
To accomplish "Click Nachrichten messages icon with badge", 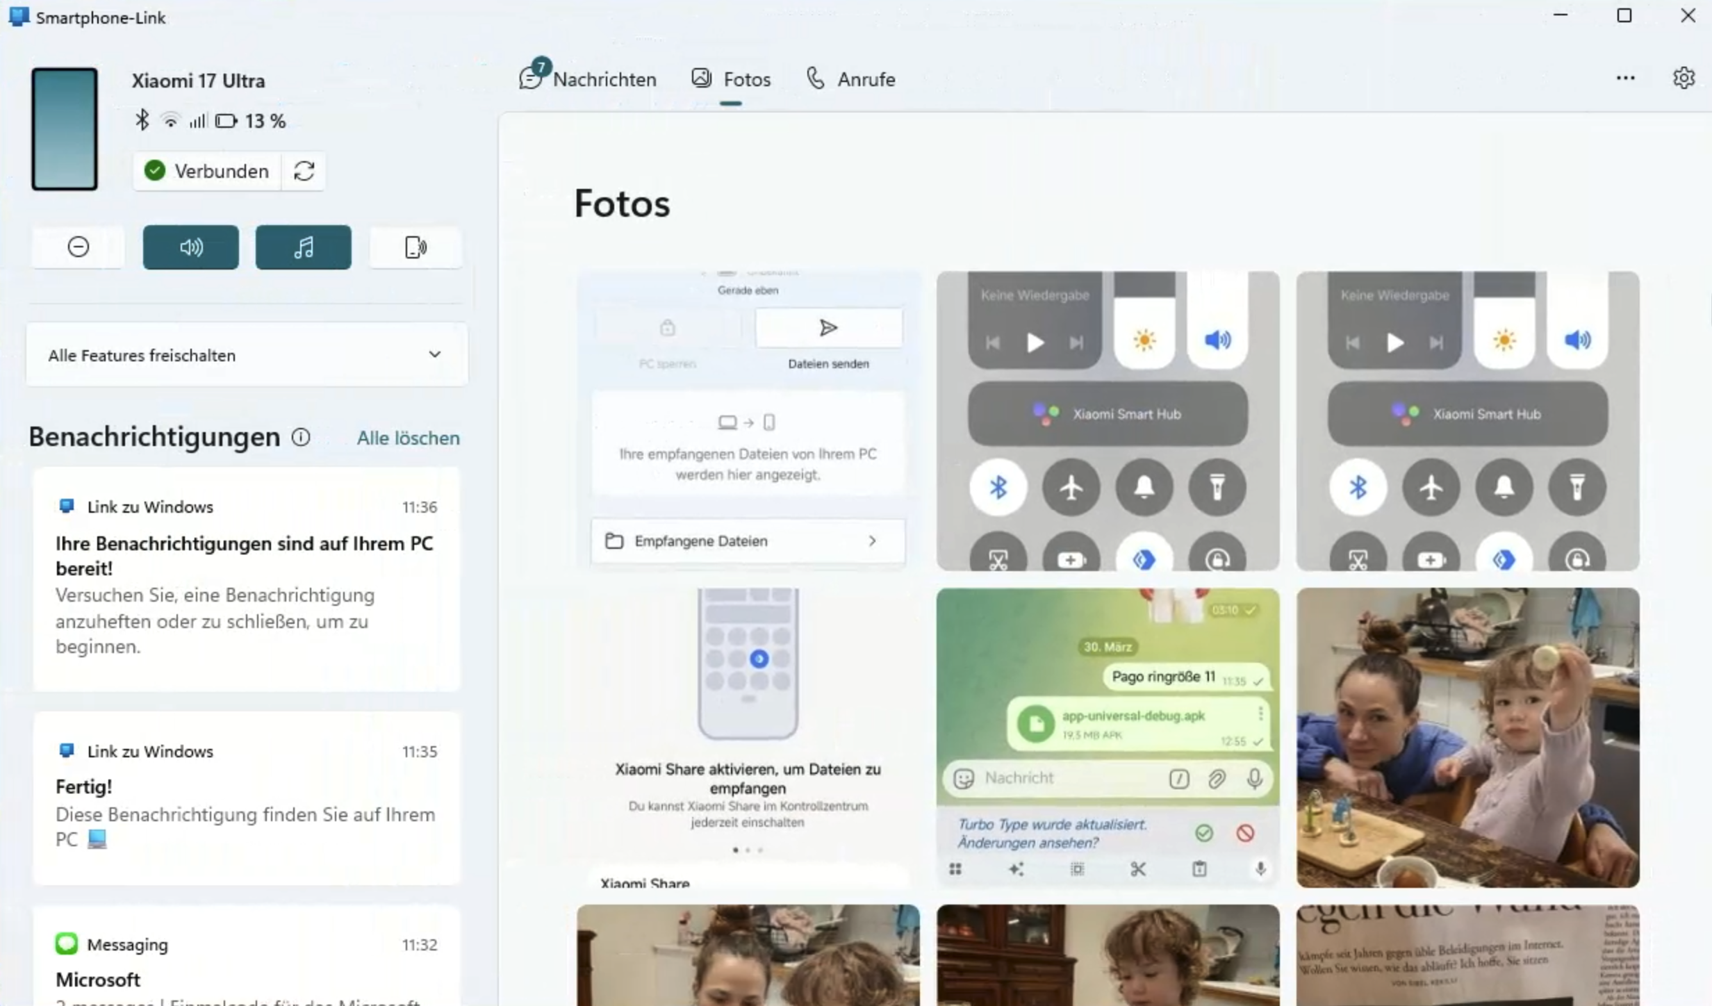I will tap(532, 77).
